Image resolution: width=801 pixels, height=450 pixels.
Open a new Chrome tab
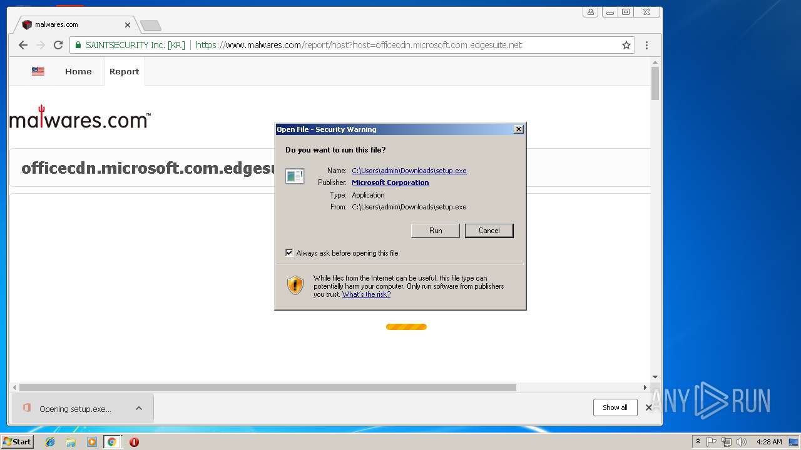coord(150,25)
